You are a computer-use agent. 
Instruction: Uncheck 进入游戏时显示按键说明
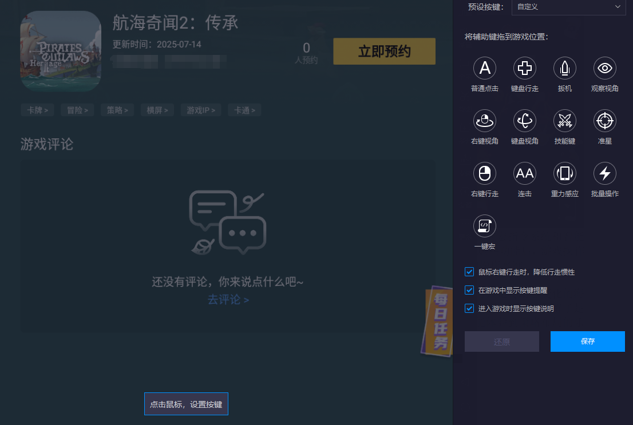tap(469, 308)
